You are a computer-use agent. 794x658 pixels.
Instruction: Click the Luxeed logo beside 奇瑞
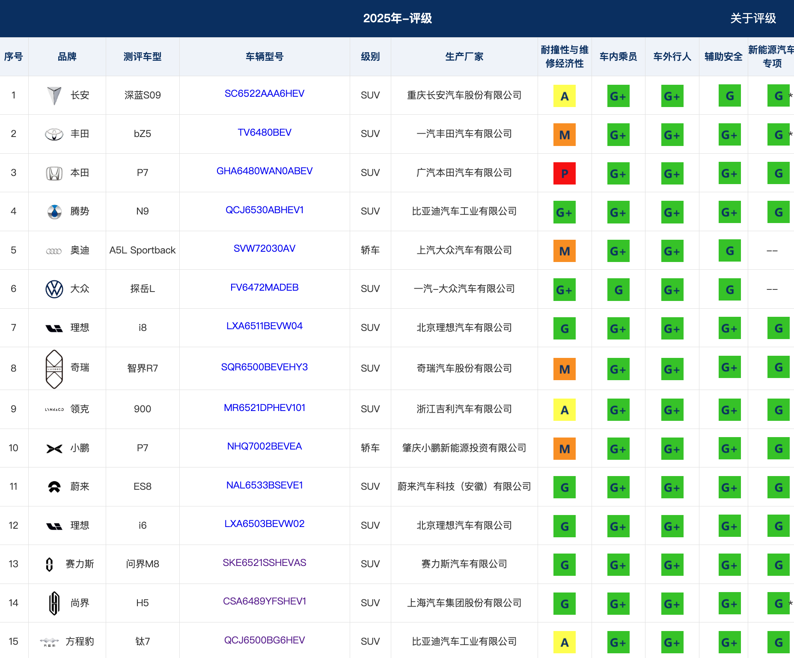pos(54,369)
